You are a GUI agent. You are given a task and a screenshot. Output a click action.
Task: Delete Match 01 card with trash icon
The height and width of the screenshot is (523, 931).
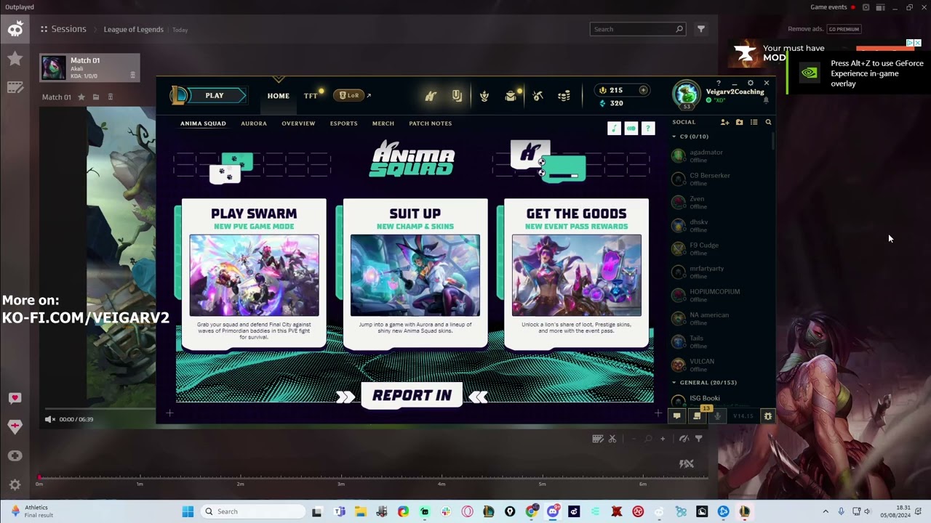[x=132, y=75]
